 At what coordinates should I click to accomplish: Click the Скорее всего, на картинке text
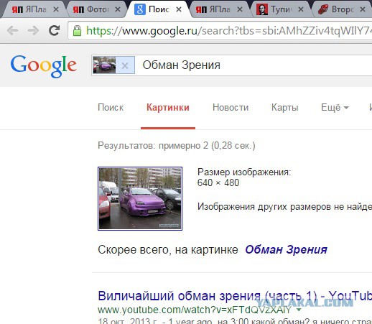[x=168, y=250]
